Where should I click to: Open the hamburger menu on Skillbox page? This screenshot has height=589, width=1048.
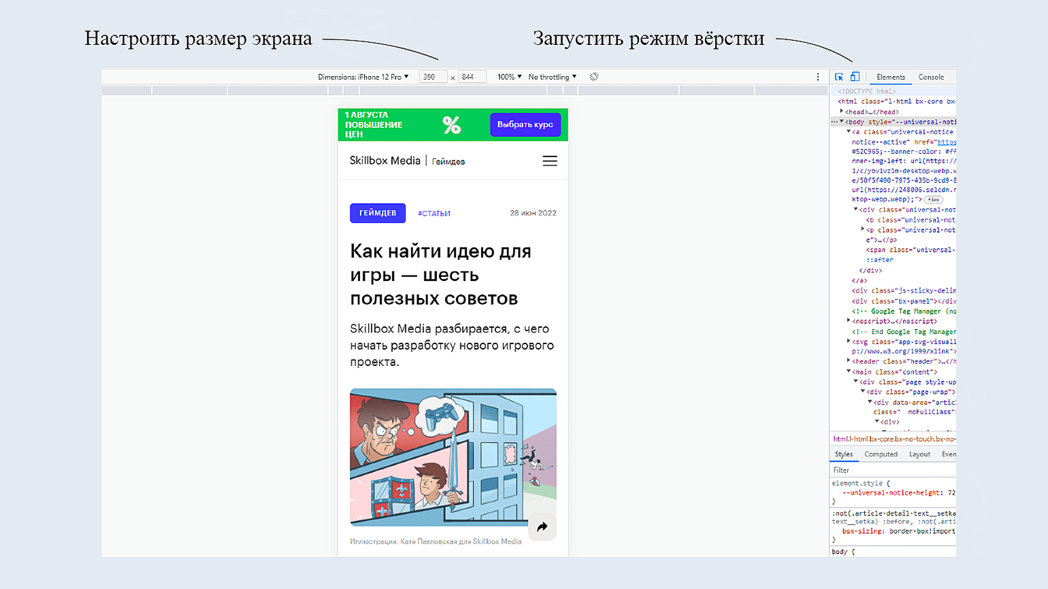coord(550,161)
